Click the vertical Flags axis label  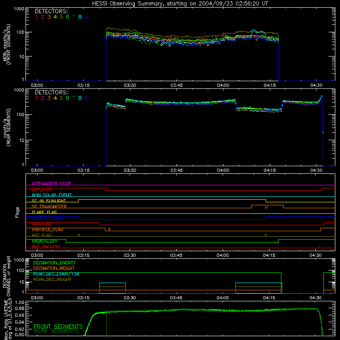tap(17, 212)
